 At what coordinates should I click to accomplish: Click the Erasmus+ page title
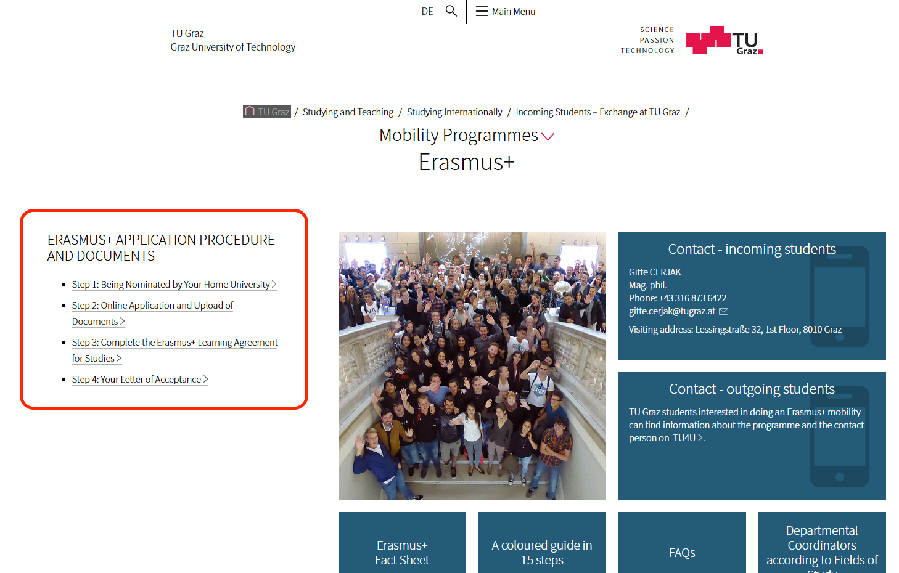click(466, 162)
